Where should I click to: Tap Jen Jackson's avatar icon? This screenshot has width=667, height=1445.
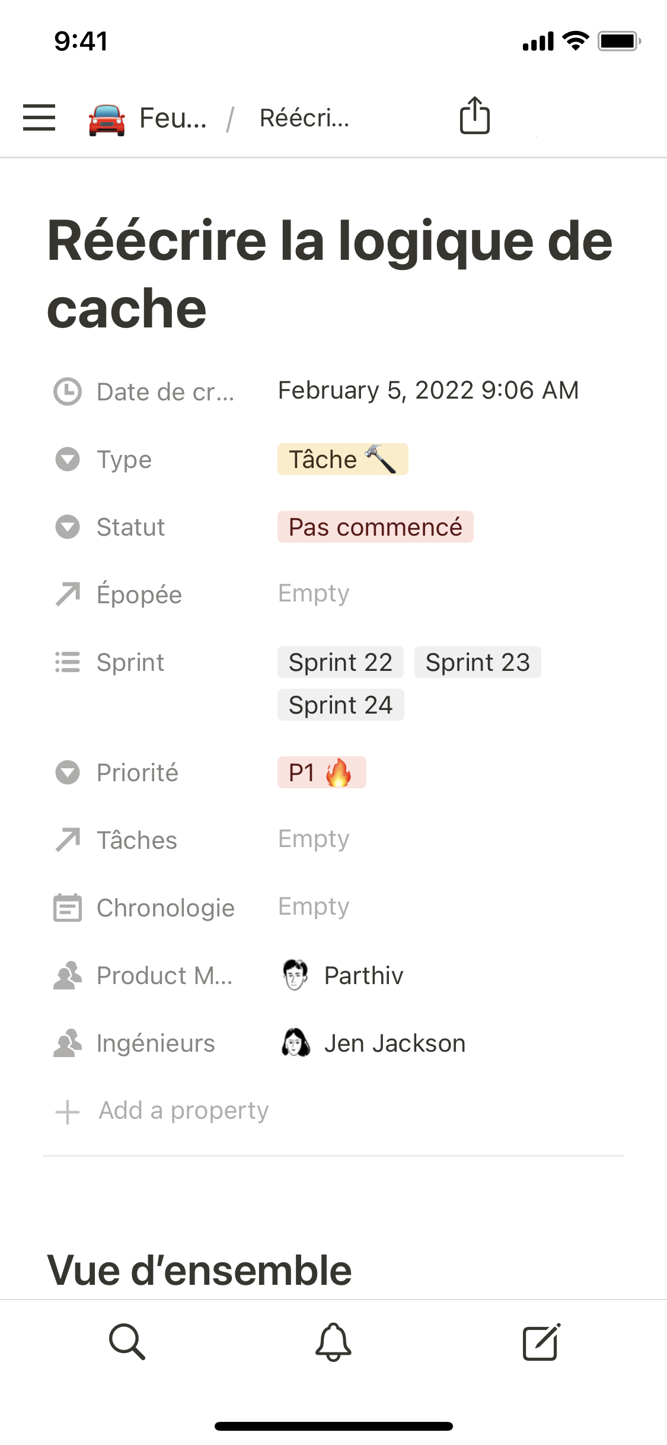295,1043
